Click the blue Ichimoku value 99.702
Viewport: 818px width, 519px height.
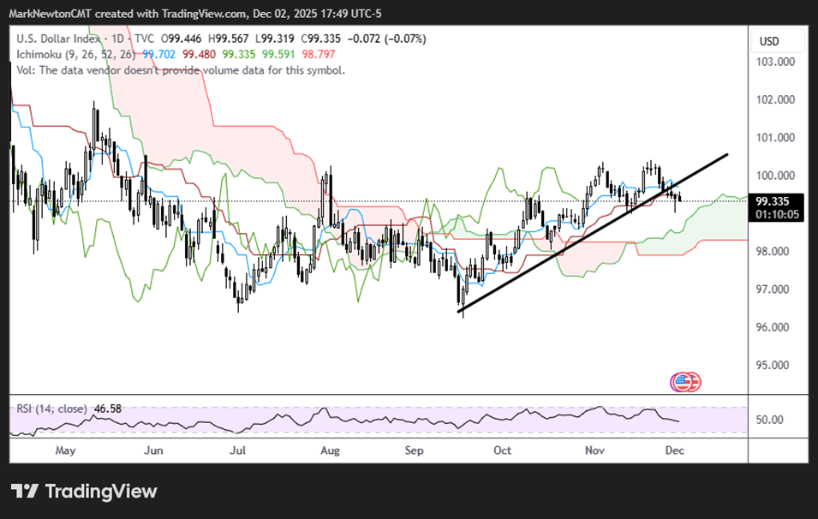pos(159,54)
